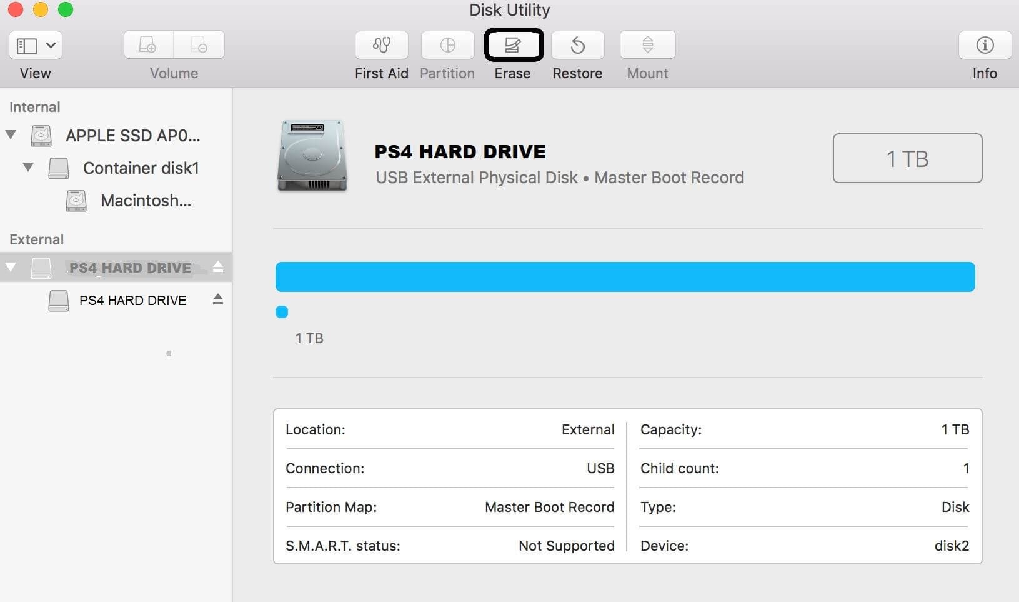This screenshot has width=1019, height=602.
Task: Click the Not Supported S.M.A.R.T. value
Action: point(566,546)
